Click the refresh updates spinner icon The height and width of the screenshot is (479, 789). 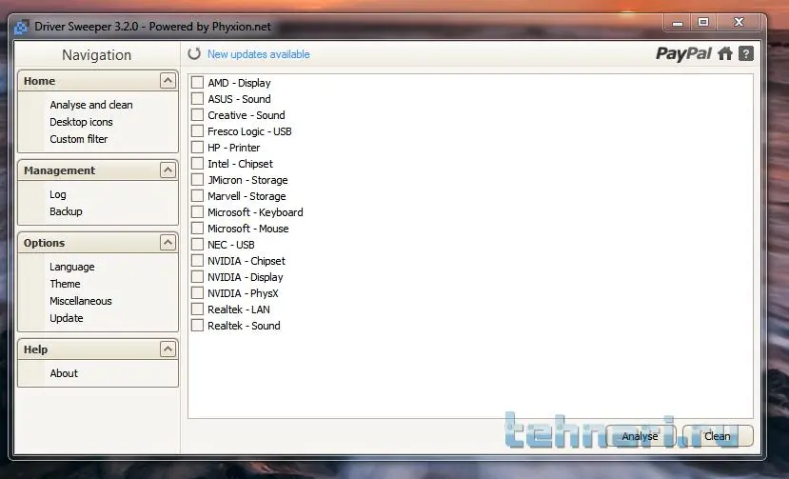tap(194, 53)
